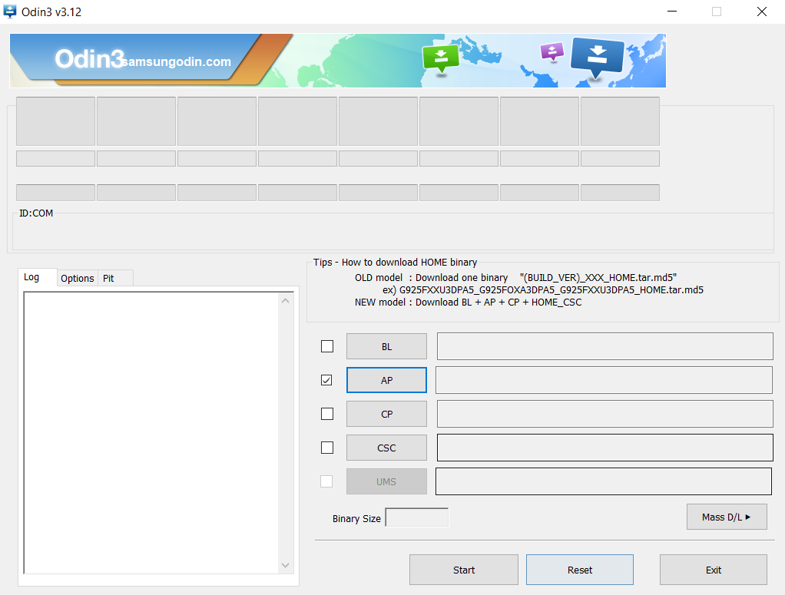Click the Odin3 samsungodin.com banner logo
The width and height of the screenshot is (785, 595).
[x=143, y=60]
